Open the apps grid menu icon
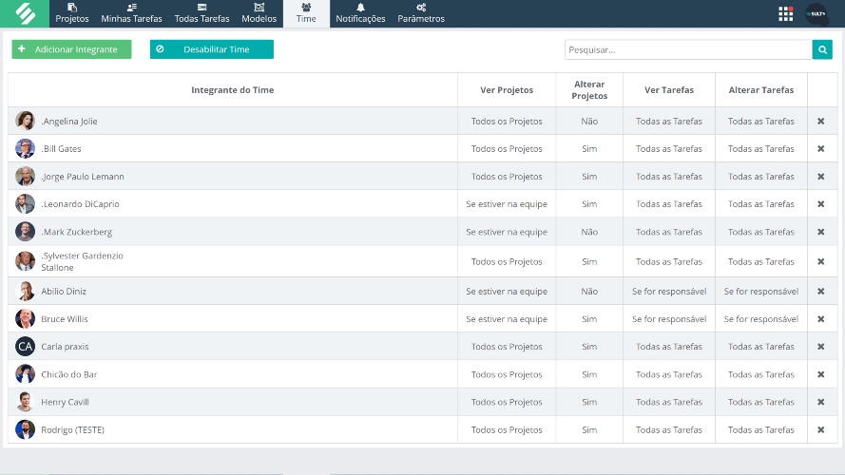Screen dimensions: 845x475 [786, 13]
